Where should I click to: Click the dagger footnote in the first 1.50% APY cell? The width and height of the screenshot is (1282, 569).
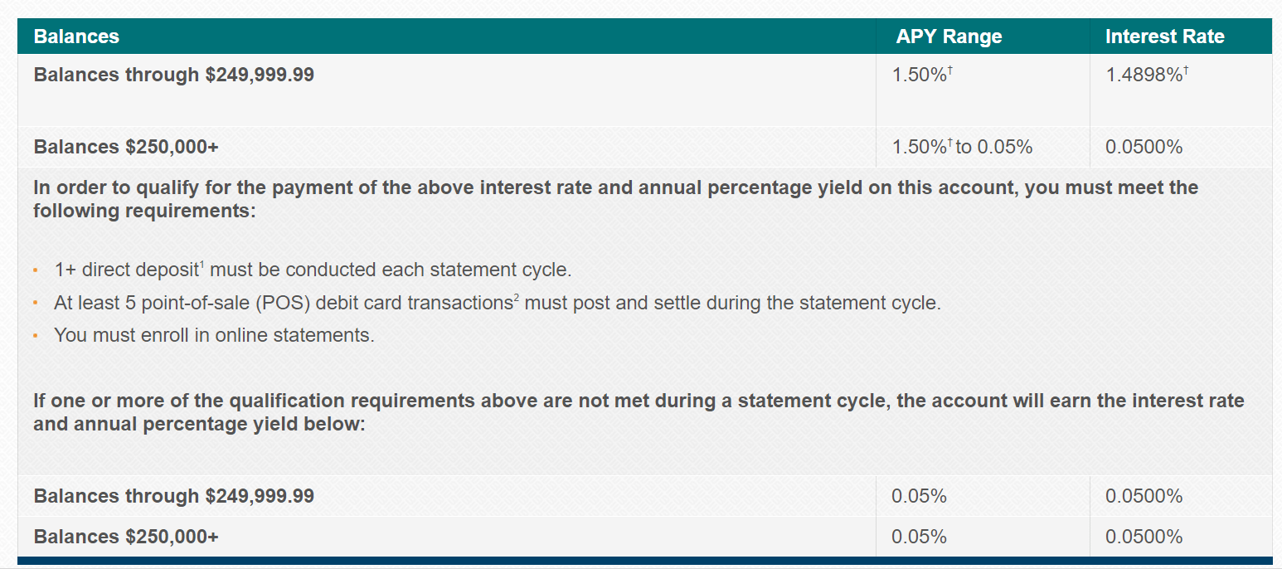tap(949, 71)
